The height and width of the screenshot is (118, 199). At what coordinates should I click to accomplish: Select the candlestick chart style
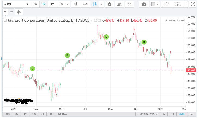pyautogui.click(x=76, y=4)
